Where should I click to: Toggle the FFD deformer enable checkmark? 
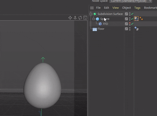pyautogui.click(x=132, y=24)
